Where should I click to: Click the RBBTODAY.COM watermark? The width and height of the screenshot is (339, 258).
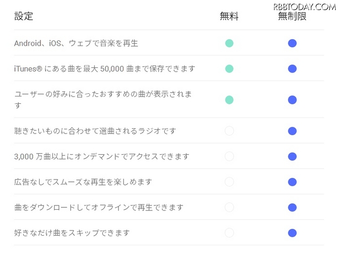(305, 7)
